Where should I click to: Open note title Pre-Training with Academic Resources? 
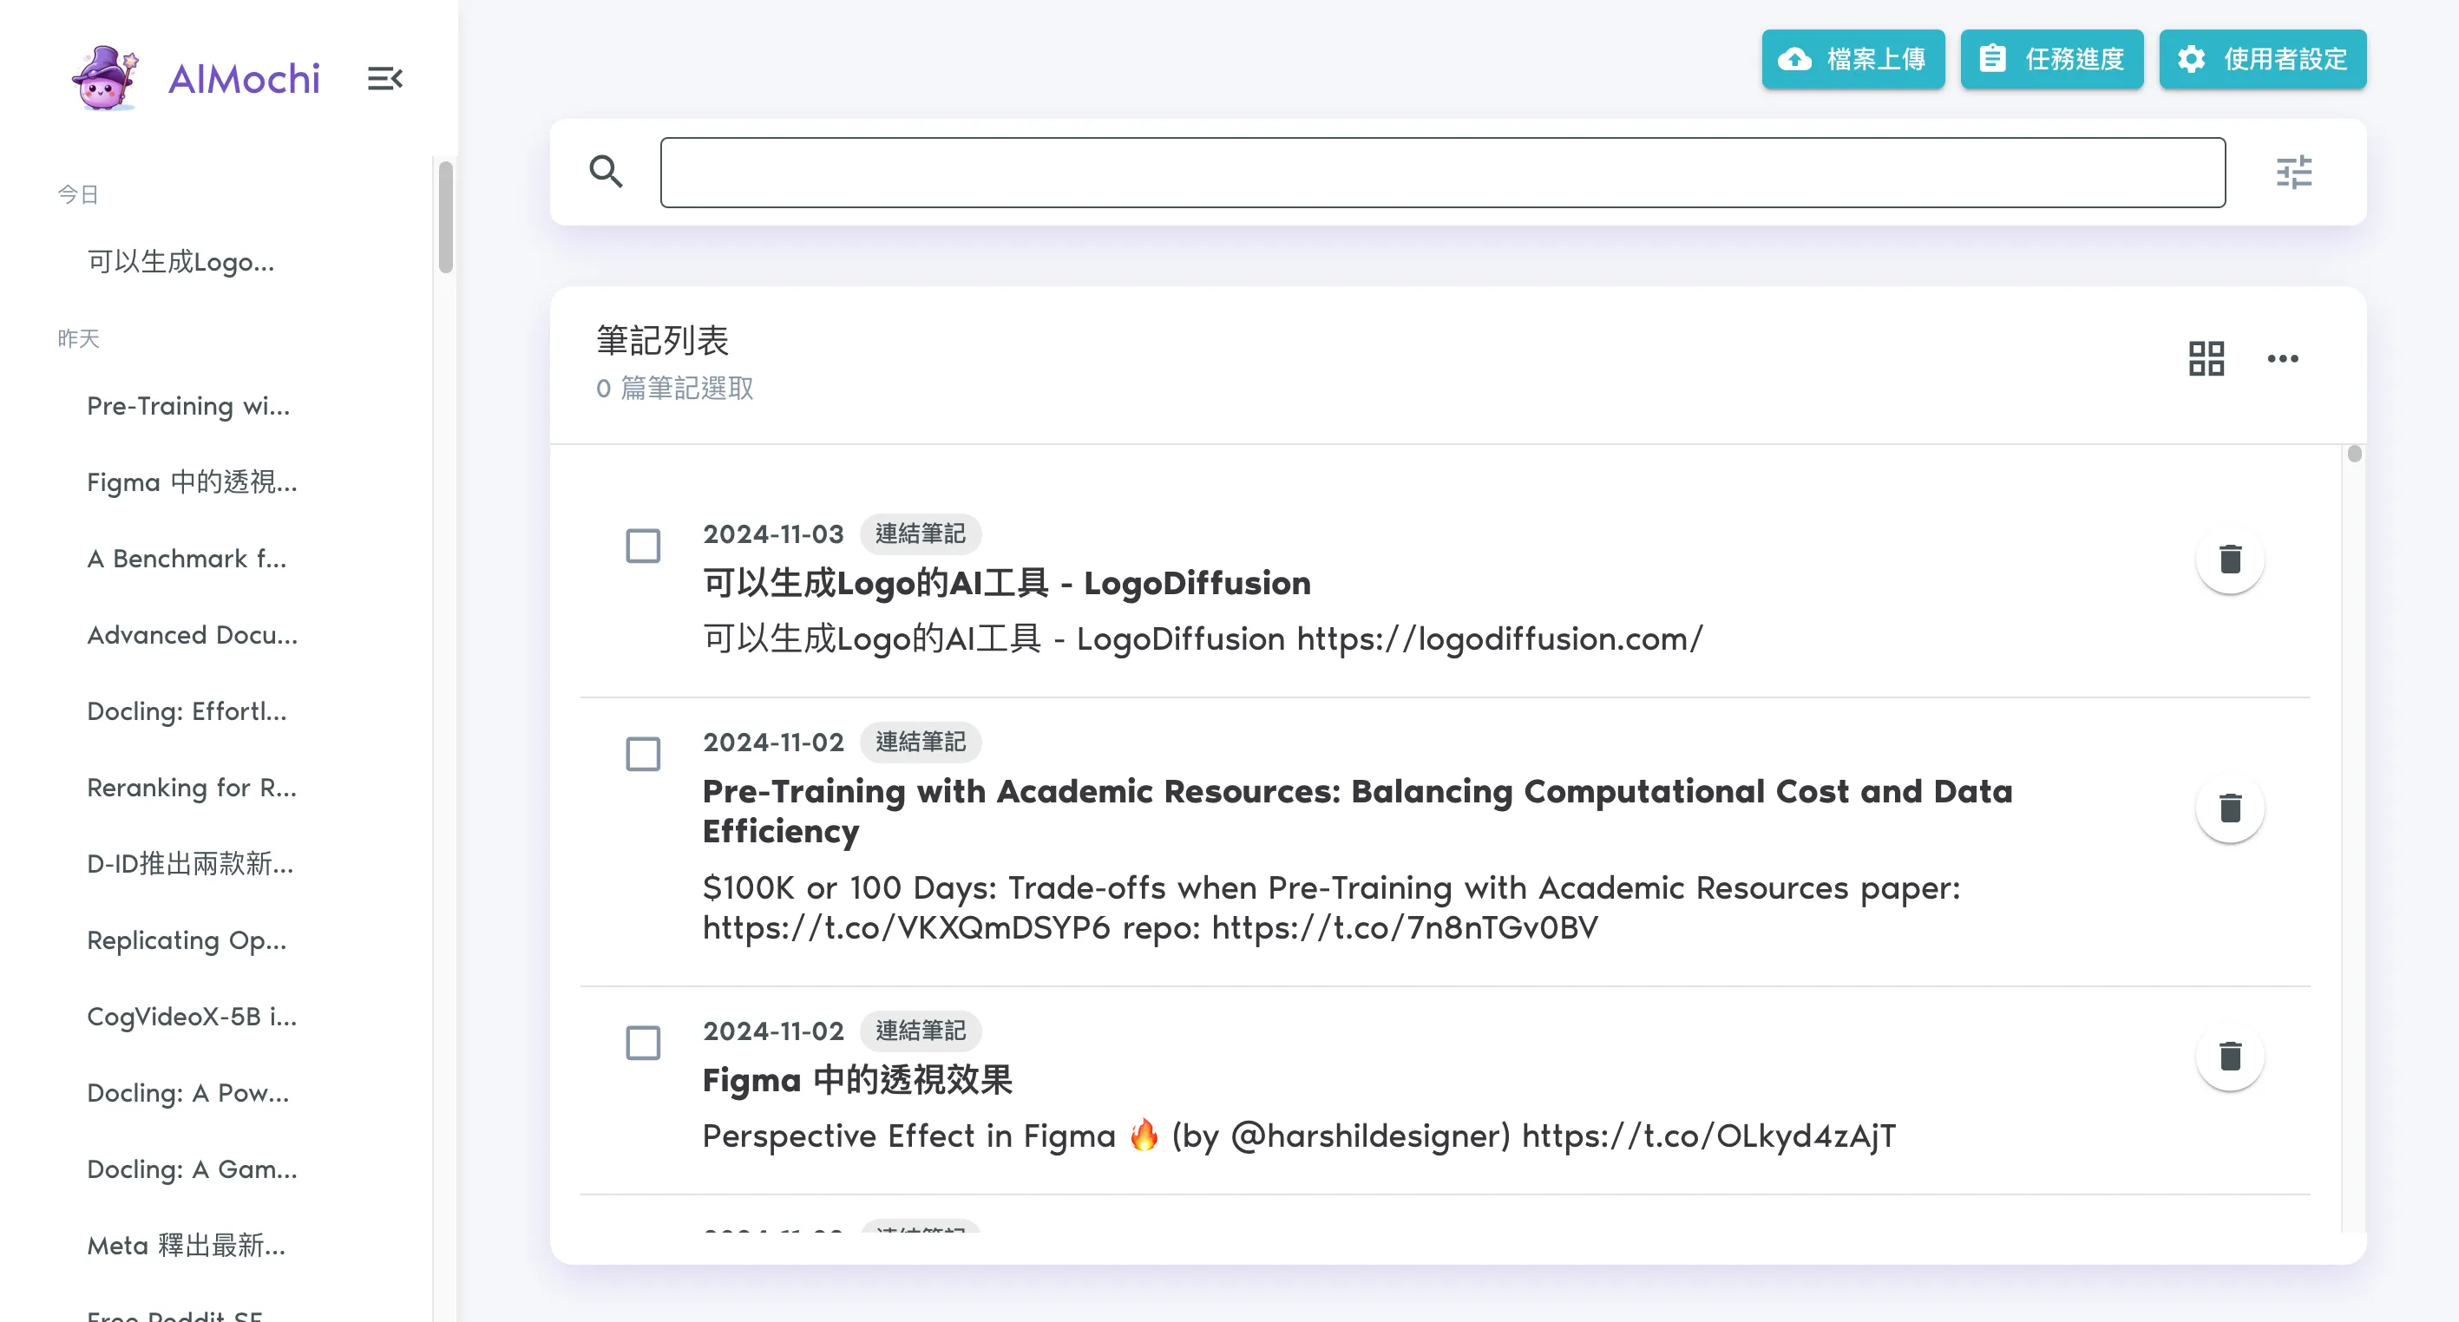(1357, 810)
